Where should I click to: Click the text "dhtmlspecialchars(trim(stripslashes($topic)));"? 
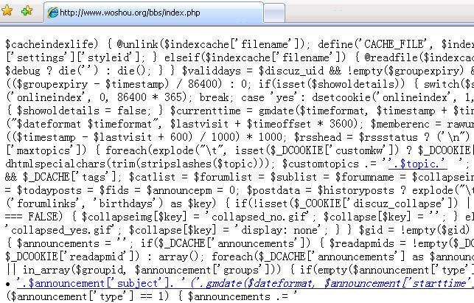141,164
